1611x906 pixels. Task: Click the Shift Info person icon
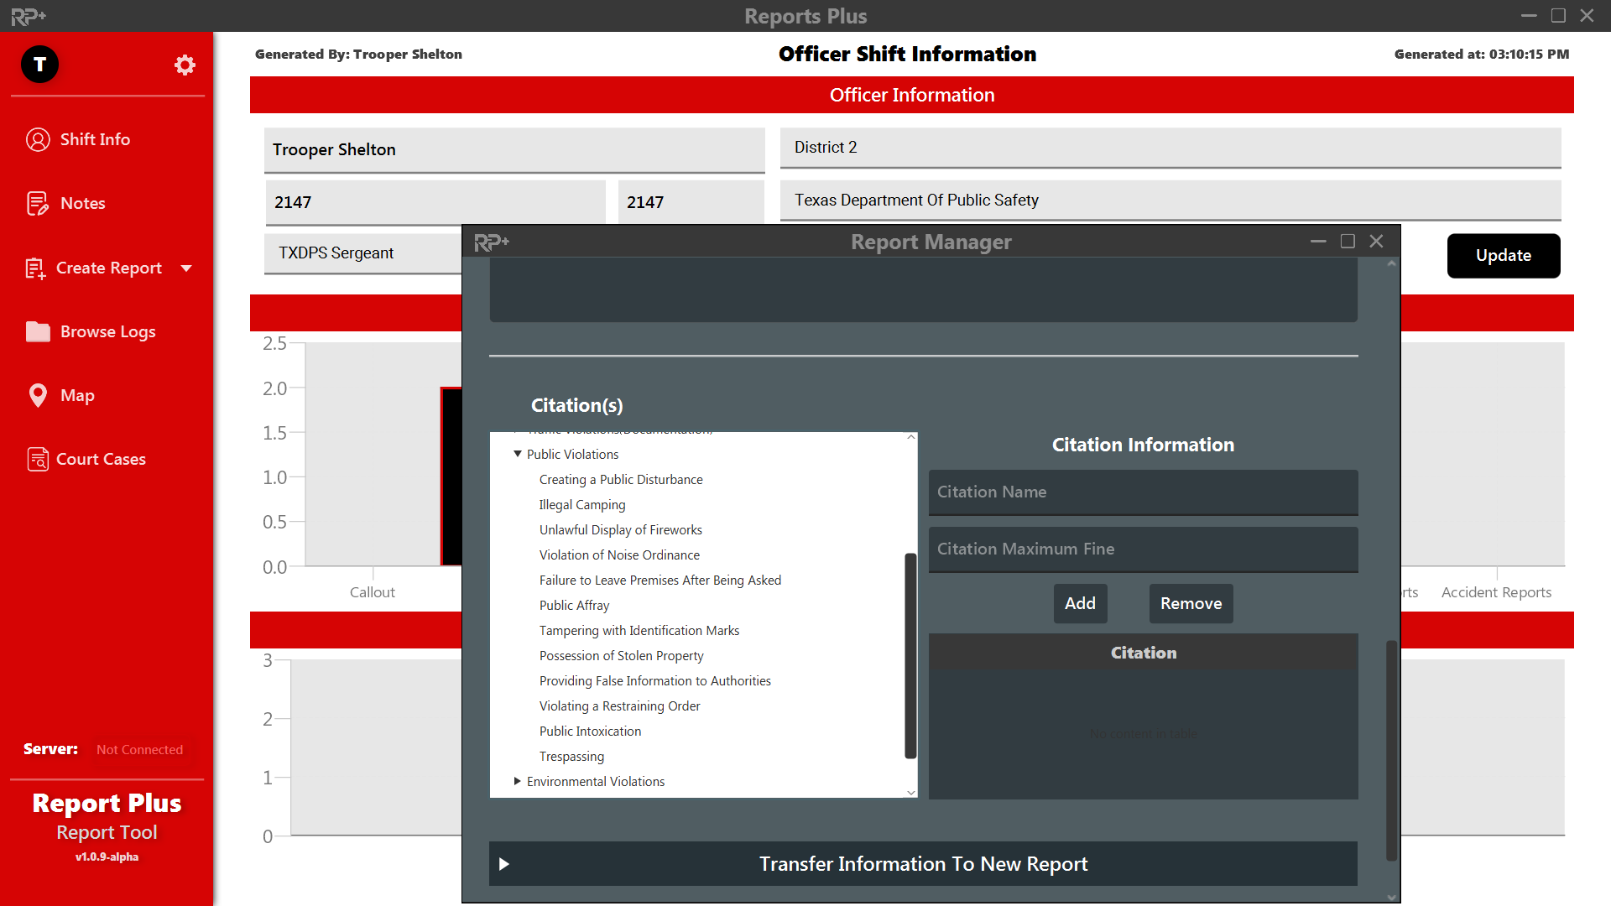38,139
